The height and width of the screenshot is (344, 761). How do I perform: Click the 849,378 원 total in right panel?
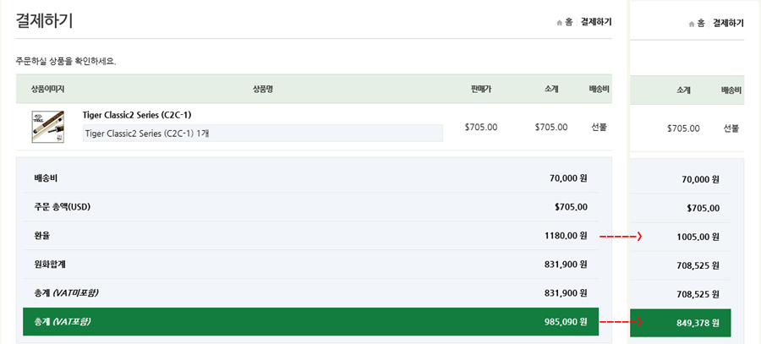tap(698, 324)
